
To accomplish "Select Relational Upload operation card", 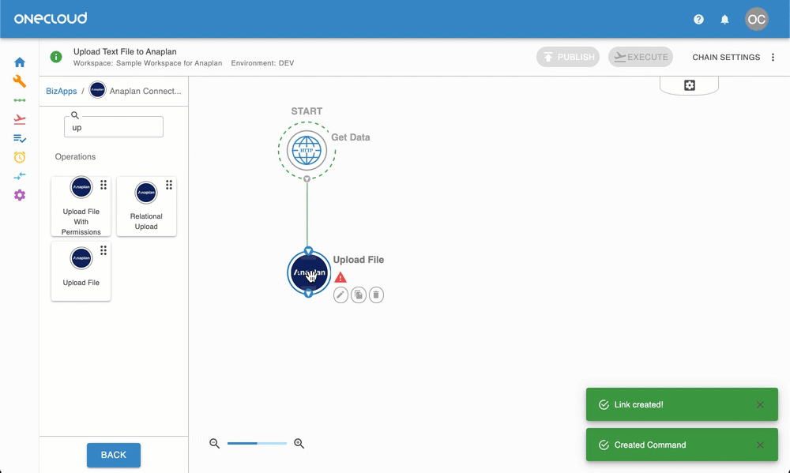I will pyautogui.click(x=147, y=206).
